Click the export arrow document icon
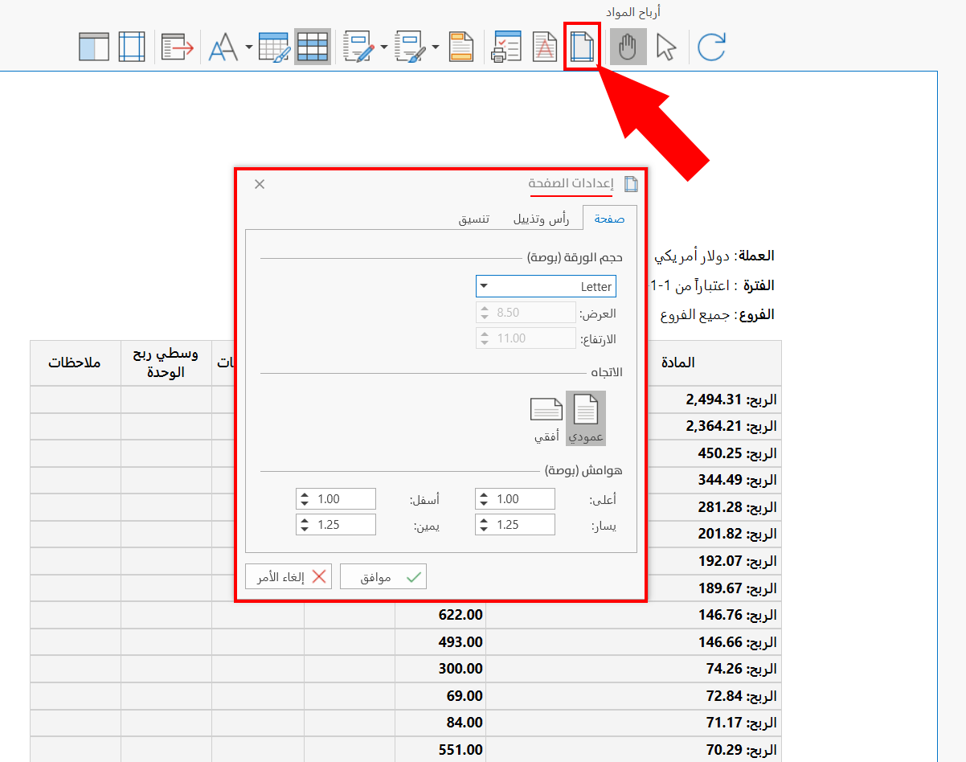 (x=178, y=47)
